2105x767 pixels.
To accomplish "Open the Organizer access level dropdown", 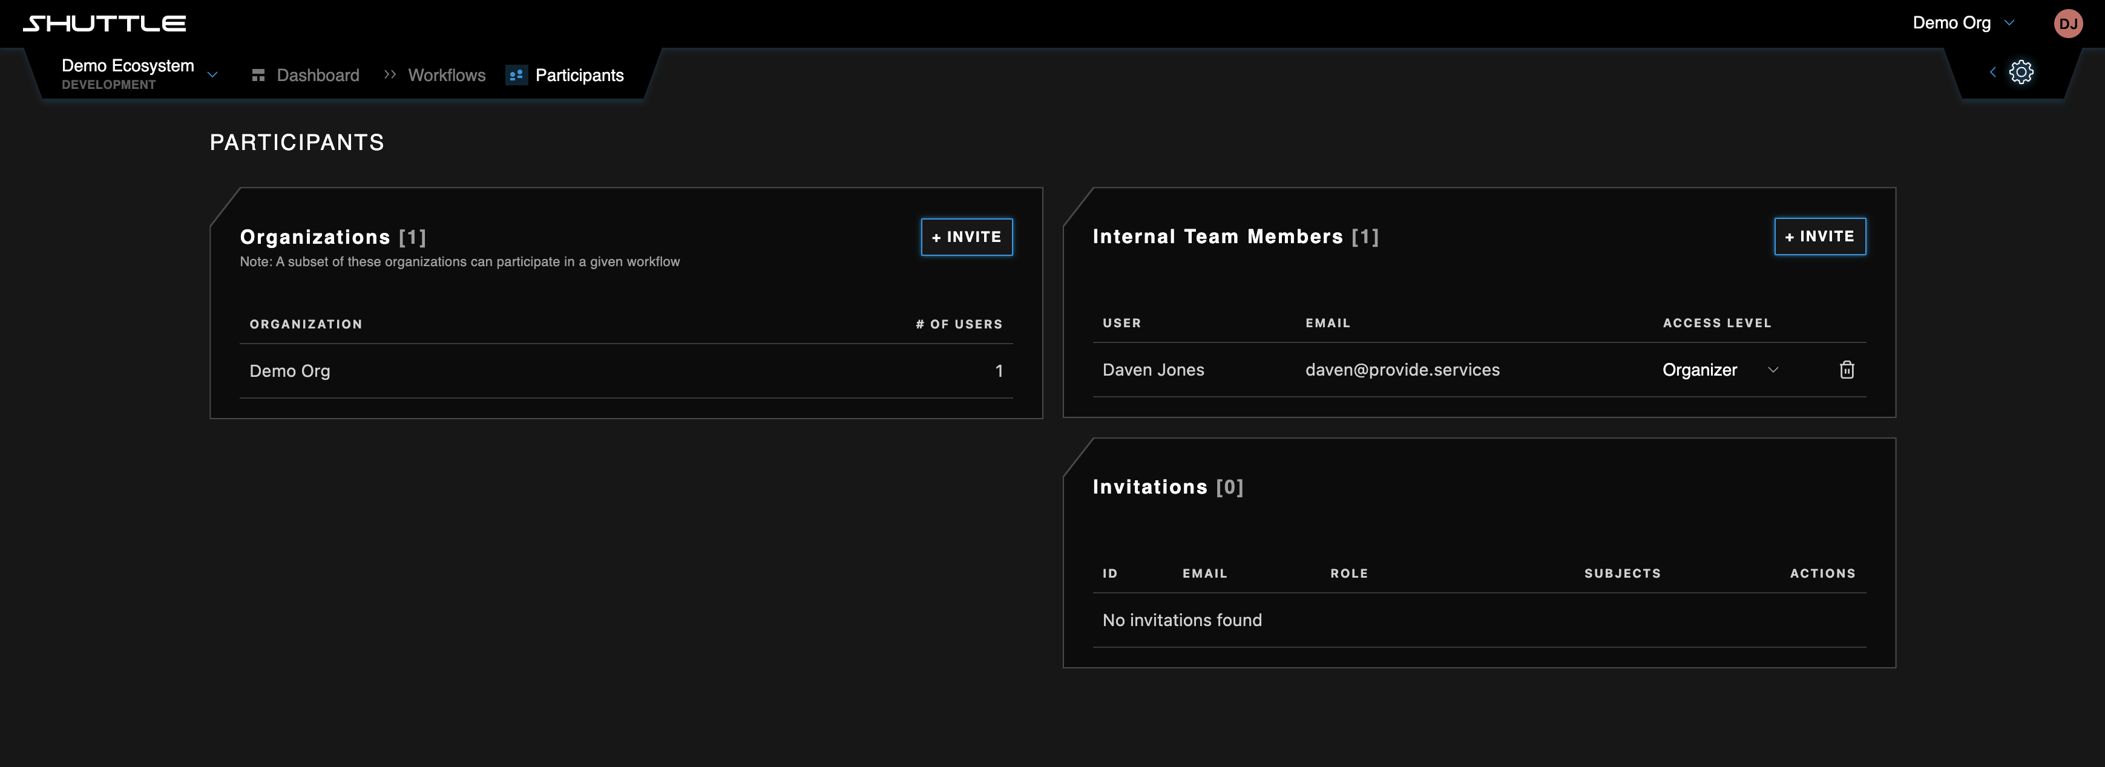I will pyautogui.click(x=1720, y=370).
